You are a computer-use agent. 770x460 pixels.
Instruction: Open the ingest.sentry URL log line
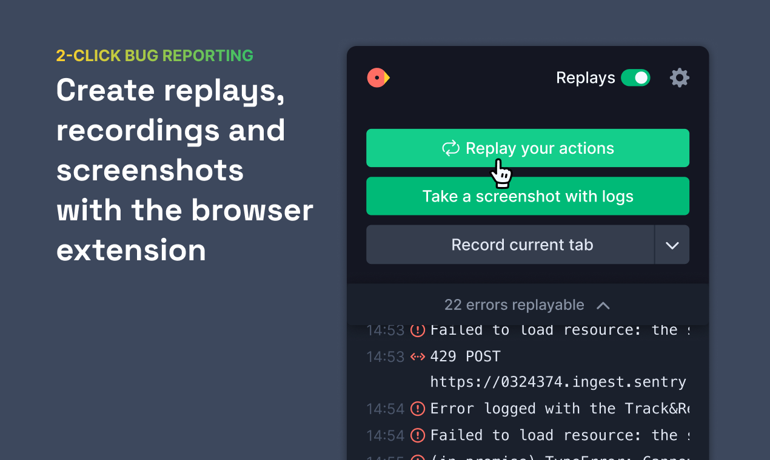point(558,382)
